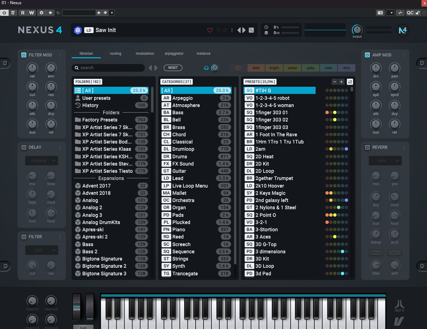Image resolution: width=427 pixels, height=329 pixels.
Task: Toggle plugin bypass power in host toolbar
Action: click(4, 13)
